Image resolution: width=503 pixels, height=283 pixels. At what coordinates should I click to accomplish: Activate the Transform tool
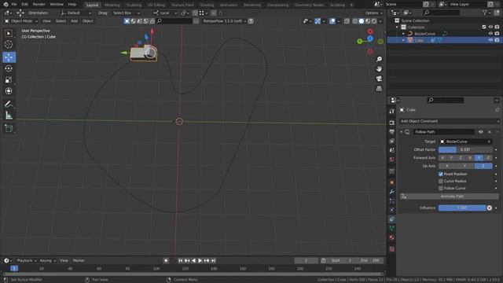9,91
